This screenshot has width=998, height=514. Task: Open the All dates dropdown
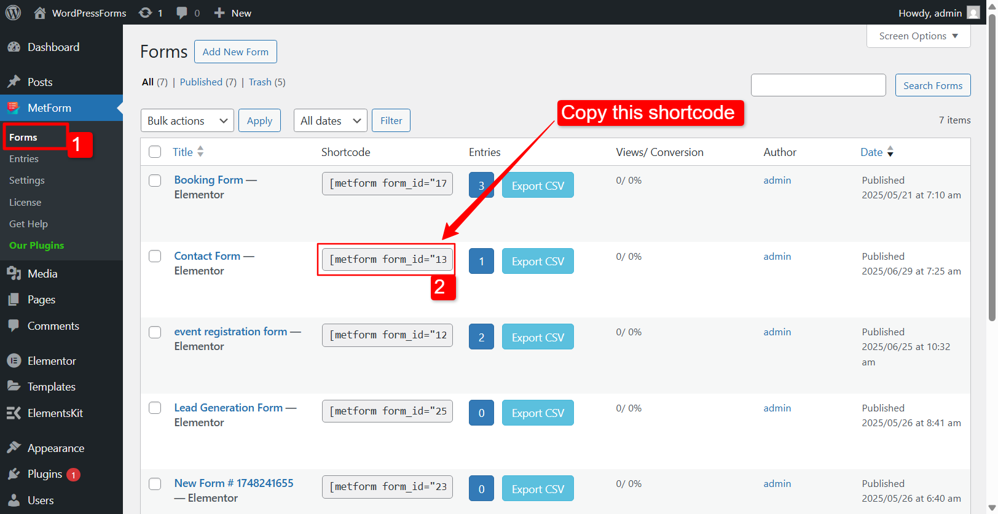pyautogui.click(x=331, y=120)
